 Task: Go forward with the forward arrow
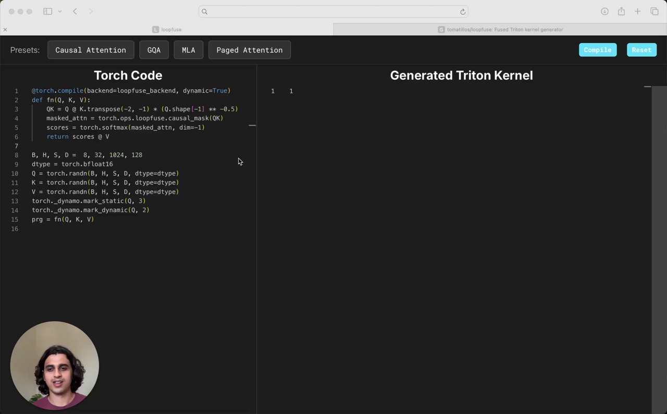(x=91, y=11)
